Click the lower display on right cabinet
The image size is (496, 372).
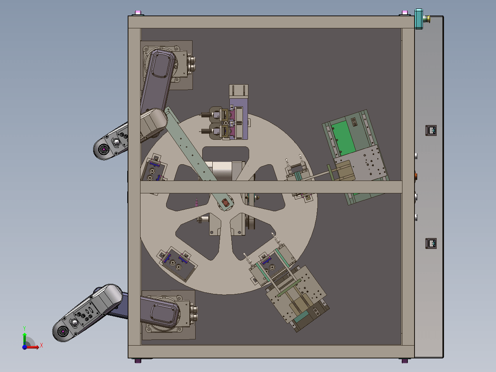point(431,243)
